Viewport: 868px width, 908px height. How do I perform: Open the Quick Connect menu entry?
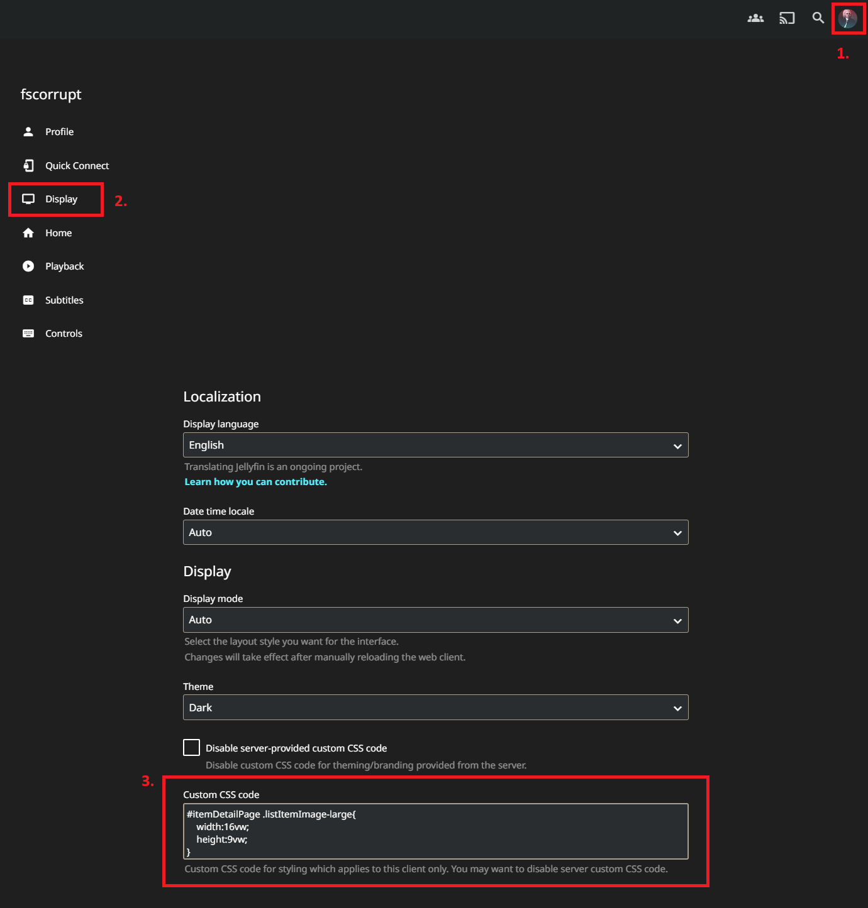click(77, 166)
